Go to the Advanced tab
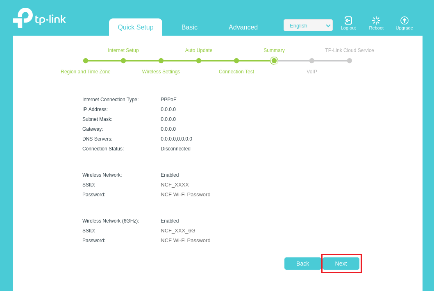This screenshot has width=434, height=291. click(243, 27)
